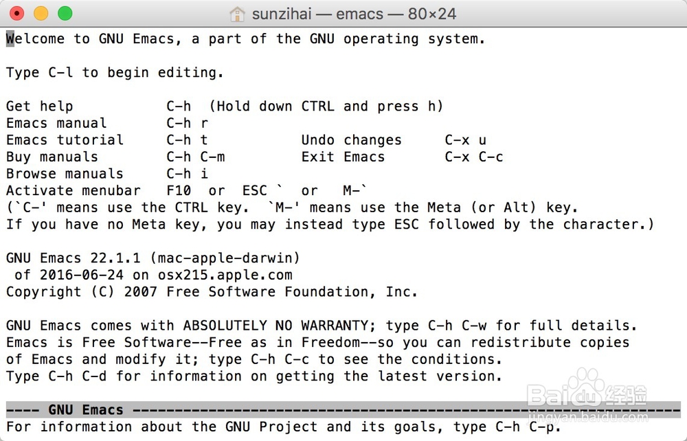
Task: Click 'Type C-l to begin editing' line
Action: point(115,73)
